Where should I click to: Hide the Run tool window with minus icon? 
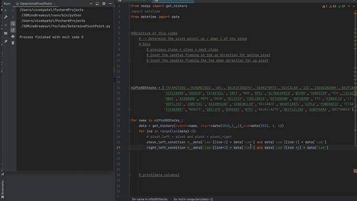(x=110, y=4)
